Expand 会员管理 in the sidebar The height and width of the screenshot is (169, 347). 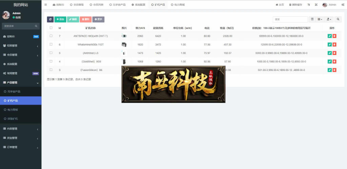click(21, 55)
